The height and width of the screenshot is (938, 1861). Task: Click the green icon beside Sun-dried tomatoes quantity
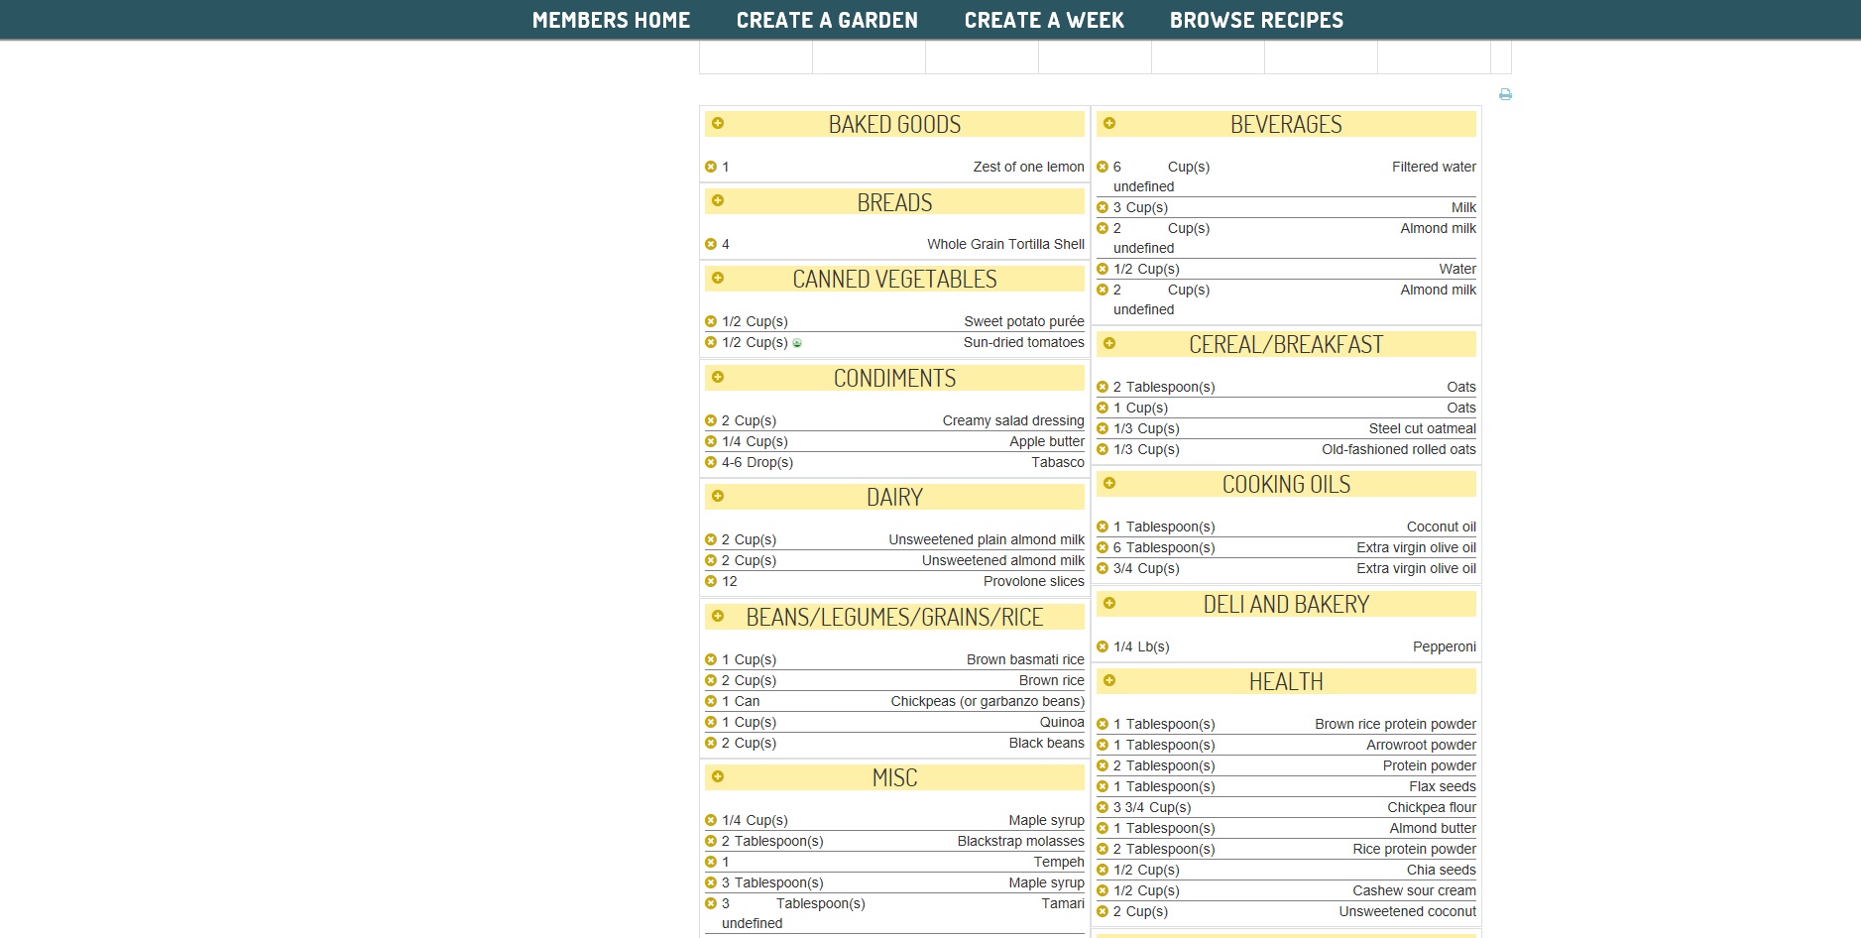click(x=797, y=343)
